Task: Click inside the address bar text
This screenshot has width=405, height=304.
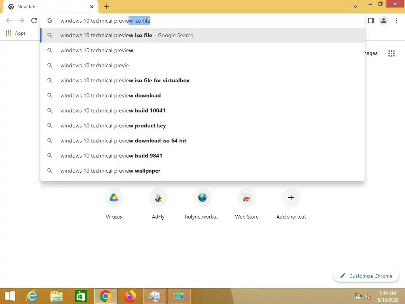Action: 105,21
